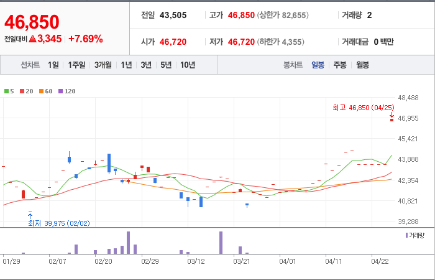435x280 pixels.
Task: Click the 상한가 82,655 text
Action: [283, 15]
